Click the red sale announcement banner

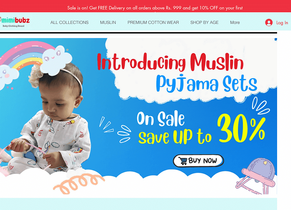point(145,6)
